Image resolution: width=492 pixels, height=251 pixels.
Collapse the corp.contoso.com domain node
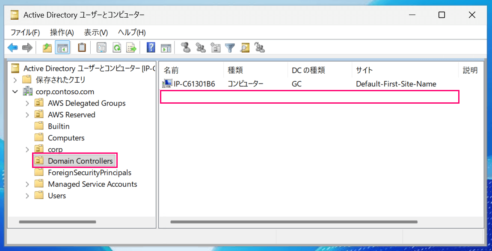pos(15,92)
